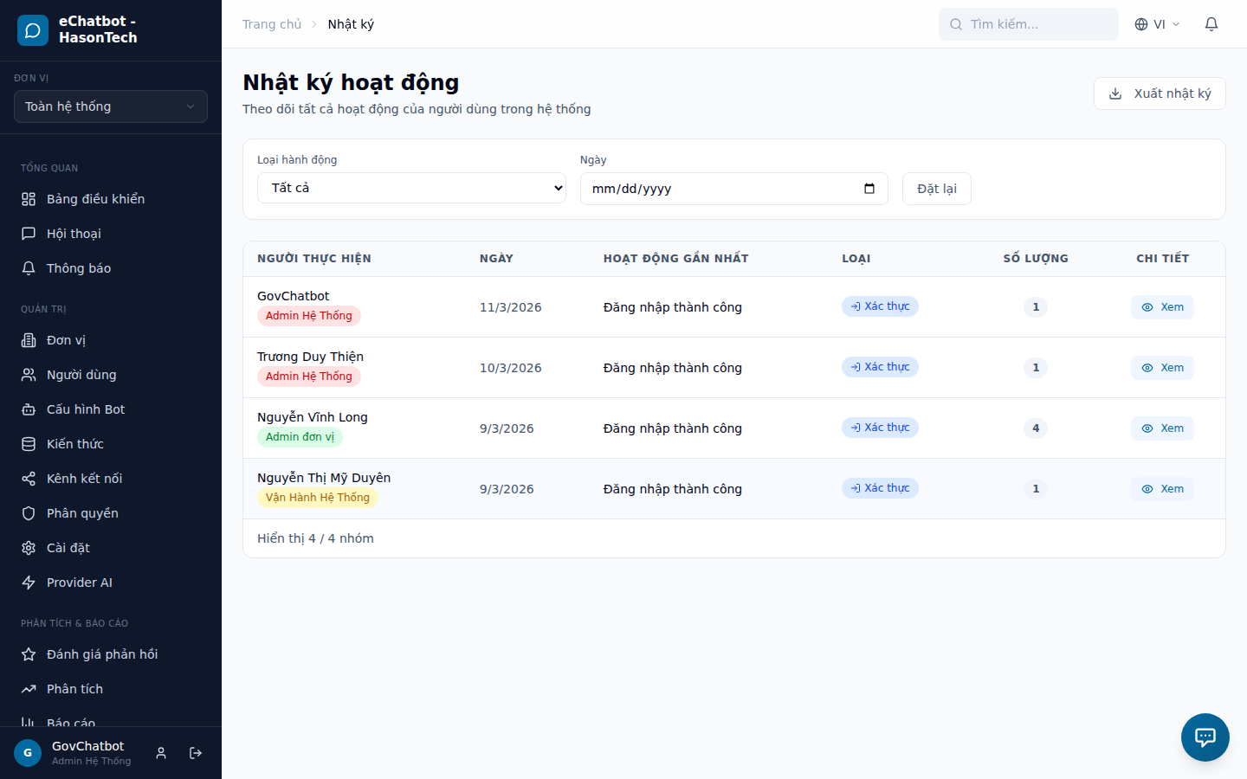Image resolution: width=1247 pixels, height=779 pixels.
Task: Click the Provider AI lightning icon
Action: point(29,582)
